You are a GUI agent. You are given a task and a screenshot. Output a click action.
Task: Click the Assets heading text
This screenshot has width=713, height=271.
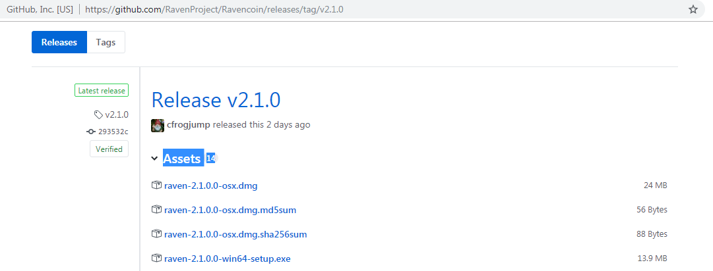click(x=182, y=159)
